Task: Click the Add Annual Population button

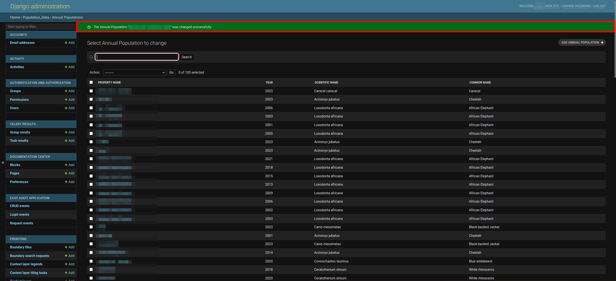Action: [582, 42]
